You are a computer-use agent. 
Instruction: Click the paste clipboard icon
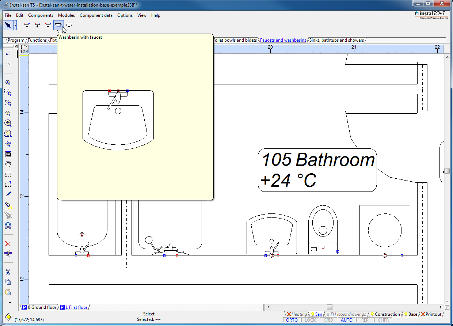tap(8, 292)
